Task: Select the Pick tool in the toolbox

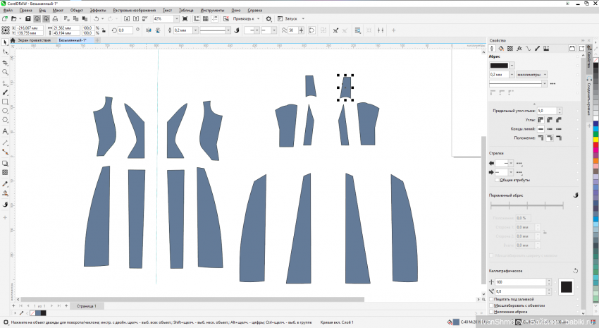Action: (5, 42)
